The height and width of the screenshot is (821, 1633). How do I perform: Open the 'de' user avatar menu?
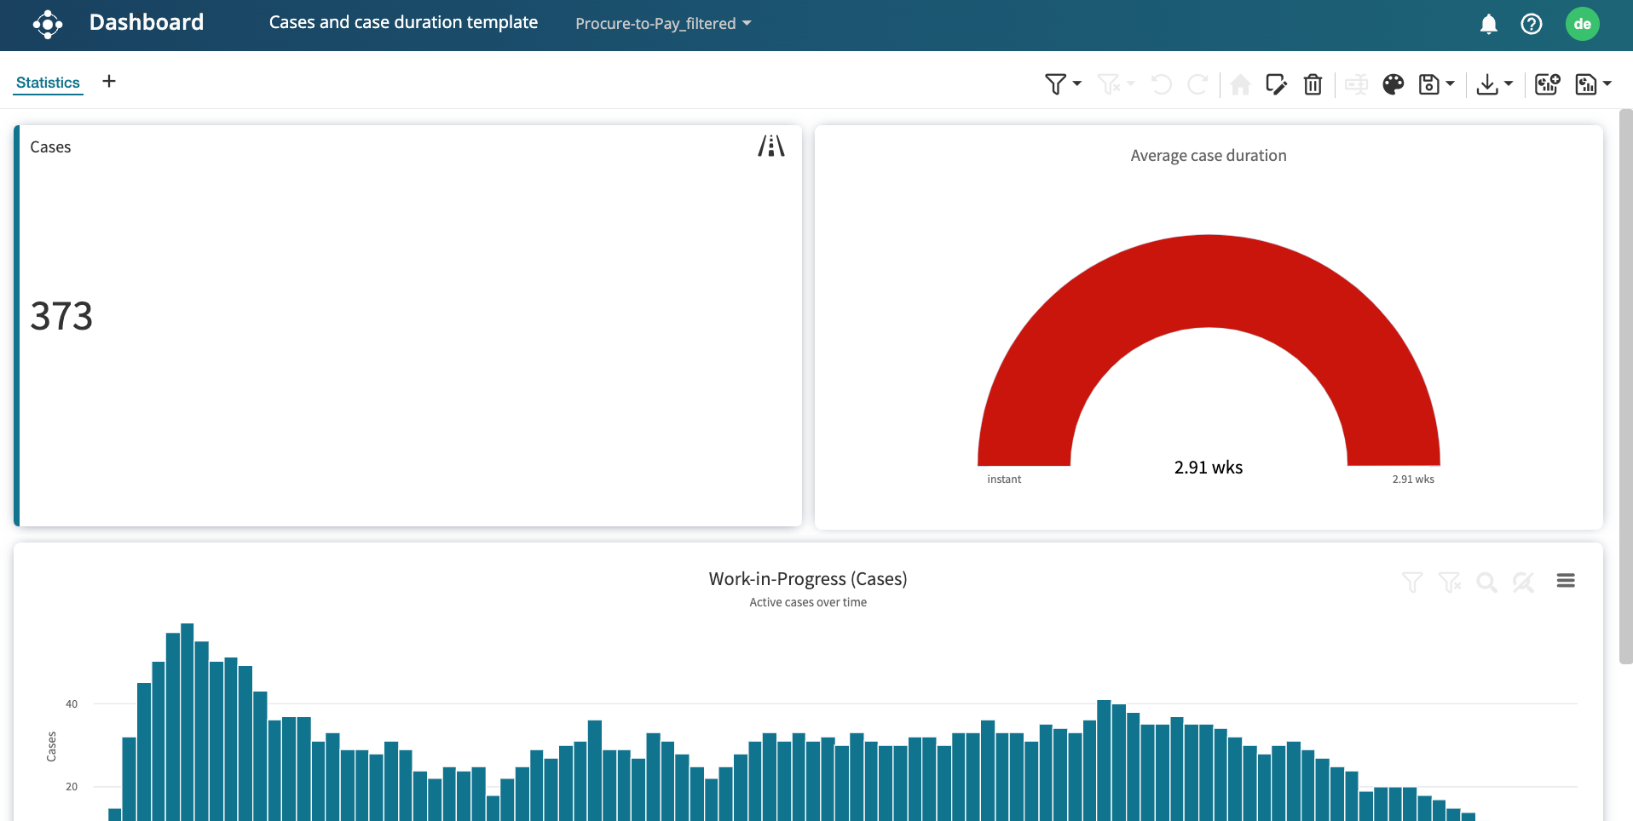pyautogui.click(x=1583, y=24)
